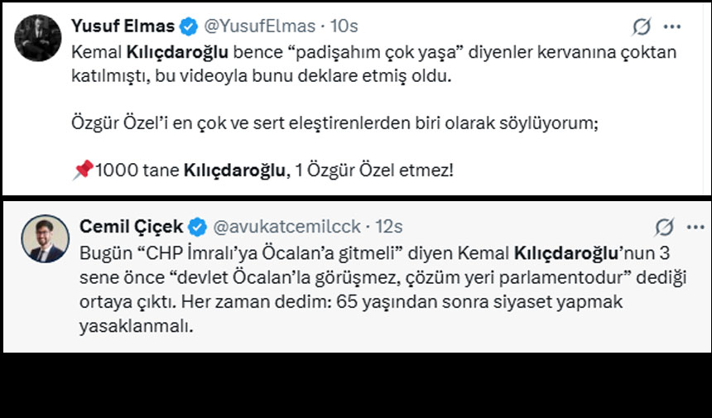Click the verified badge beside Cemil Çiçek

198,226
